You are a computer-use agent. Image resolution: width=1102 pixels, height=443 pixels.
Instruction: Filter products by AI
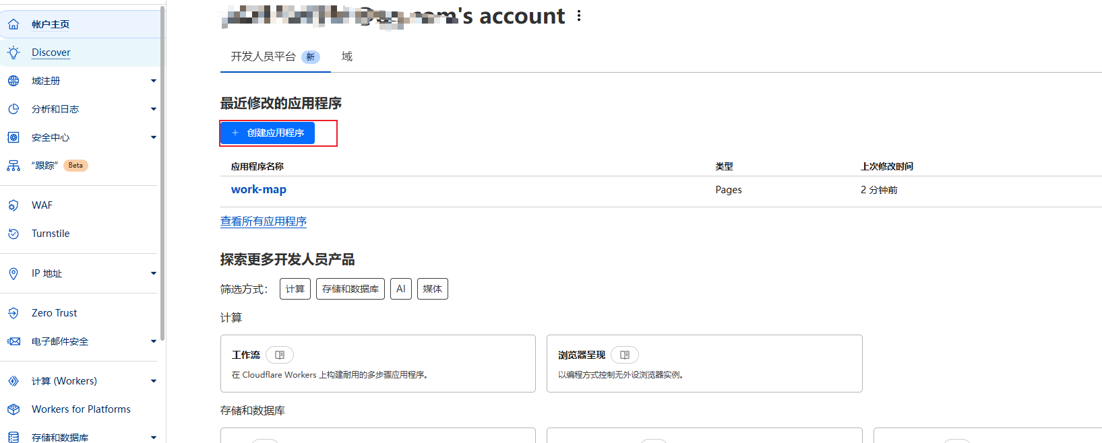point(401,289)
